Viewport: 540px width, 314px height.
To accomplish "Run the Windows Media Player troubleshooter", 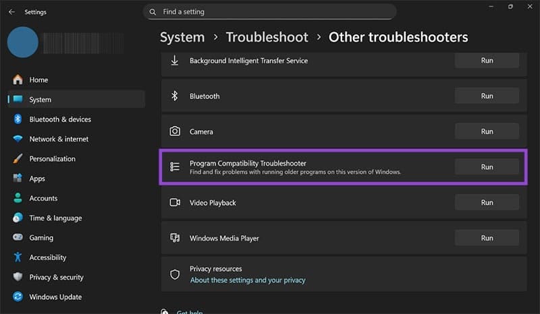I will click(x=487, y=238).
